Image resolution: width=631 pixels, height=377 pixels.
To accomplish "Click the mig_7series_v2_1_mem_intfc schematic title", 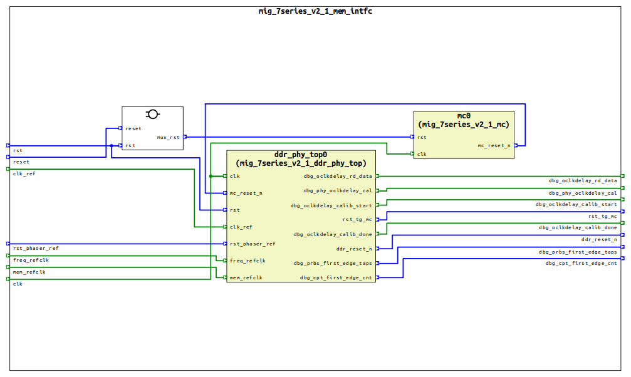I will (315, 11).
